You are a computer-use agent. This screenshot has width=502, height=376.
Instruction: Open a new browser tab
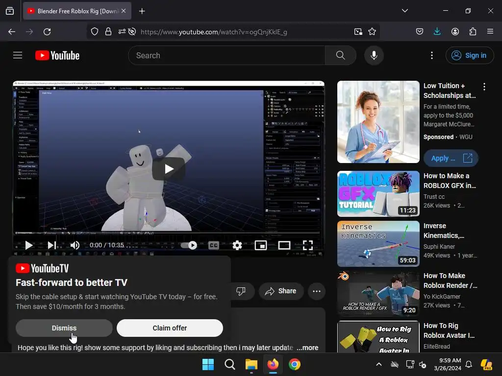[x=142, y=11]
